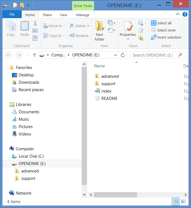The height and width of the screenshot is (208, 191).
Task: Click the Comp... breadcrumb in address bar
Action: click(x=58, y=55)
